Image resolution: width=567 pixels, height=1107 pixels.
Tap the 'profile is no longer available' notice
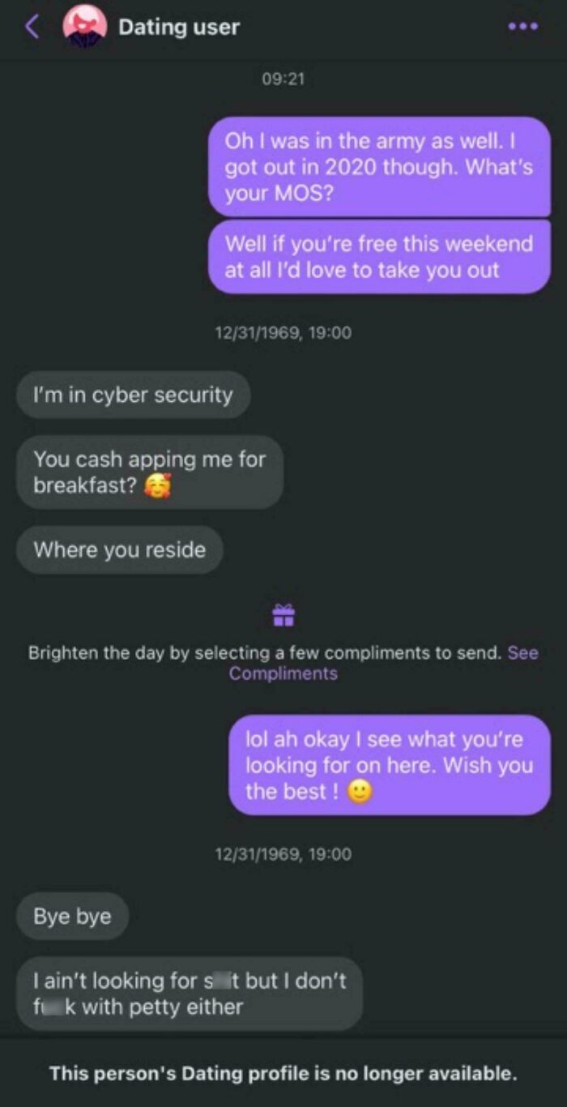pyautogui.click(x=283, y=1074)
